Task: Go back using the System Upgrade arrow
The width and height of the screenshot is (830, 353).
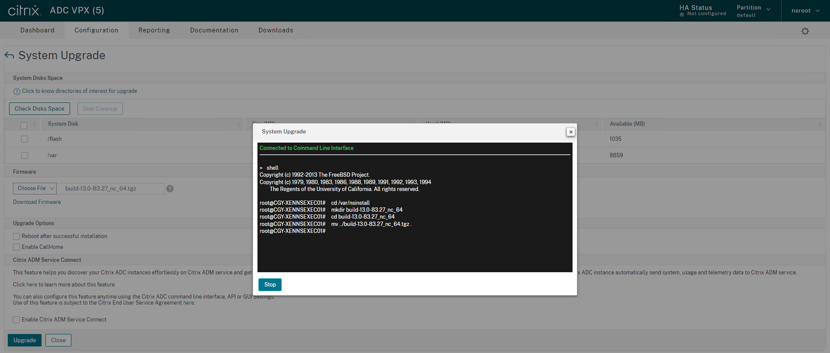Action: point(10,55)
